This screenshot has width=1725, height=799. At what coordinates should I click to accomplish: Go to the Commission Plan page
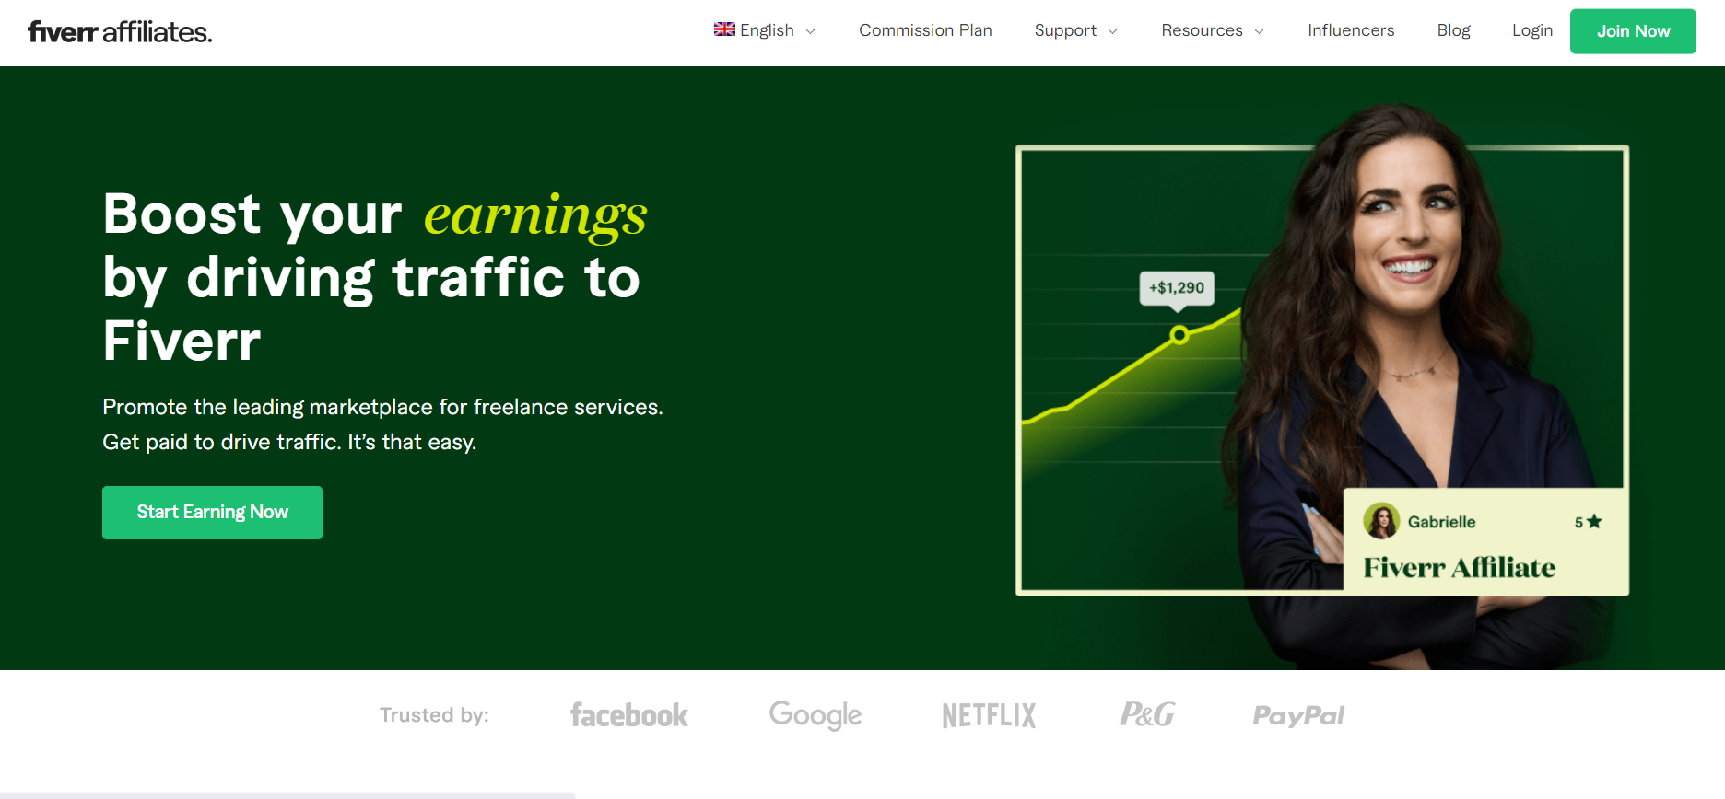925,30
